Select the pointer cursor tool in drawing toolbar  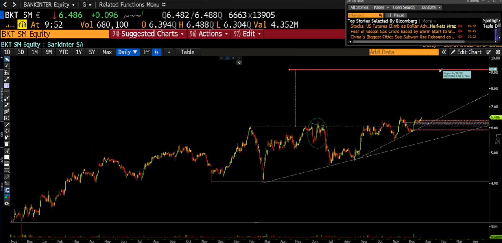click(7, 59)
